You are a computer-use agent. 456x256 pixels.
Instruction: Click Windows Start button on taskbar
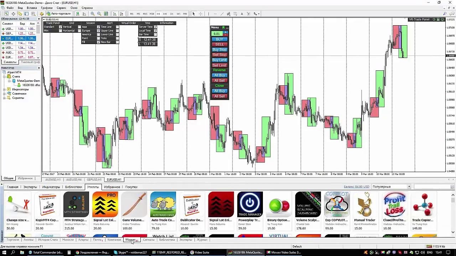click(5, 252)
